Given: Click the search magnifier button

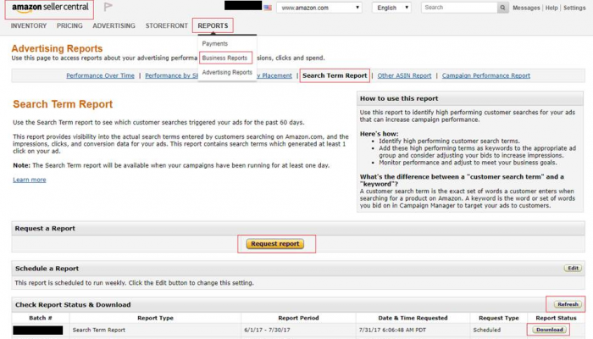Looking at the screenshot, I should coord(502,8).
